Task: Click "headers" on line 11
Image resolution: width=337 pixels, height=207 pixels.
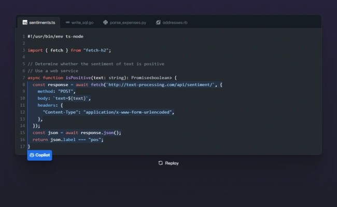Action: [x=47, y=105]
